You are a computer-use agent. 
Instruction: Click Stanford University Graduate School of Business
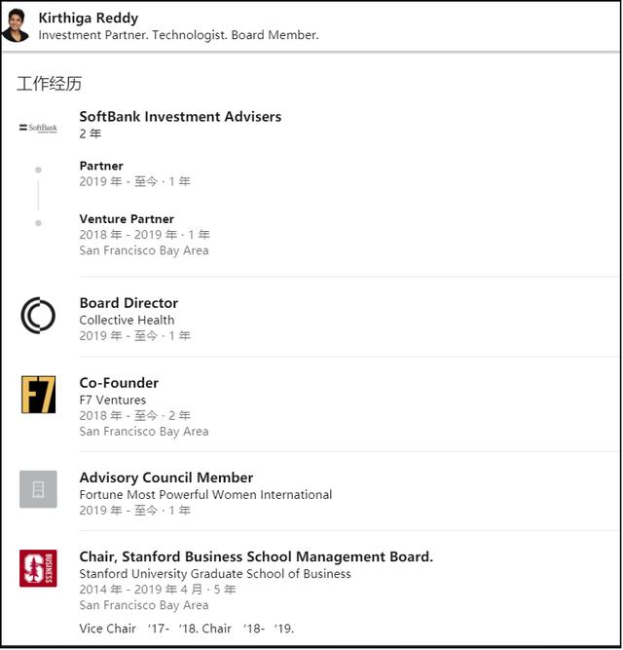[215, 573]
